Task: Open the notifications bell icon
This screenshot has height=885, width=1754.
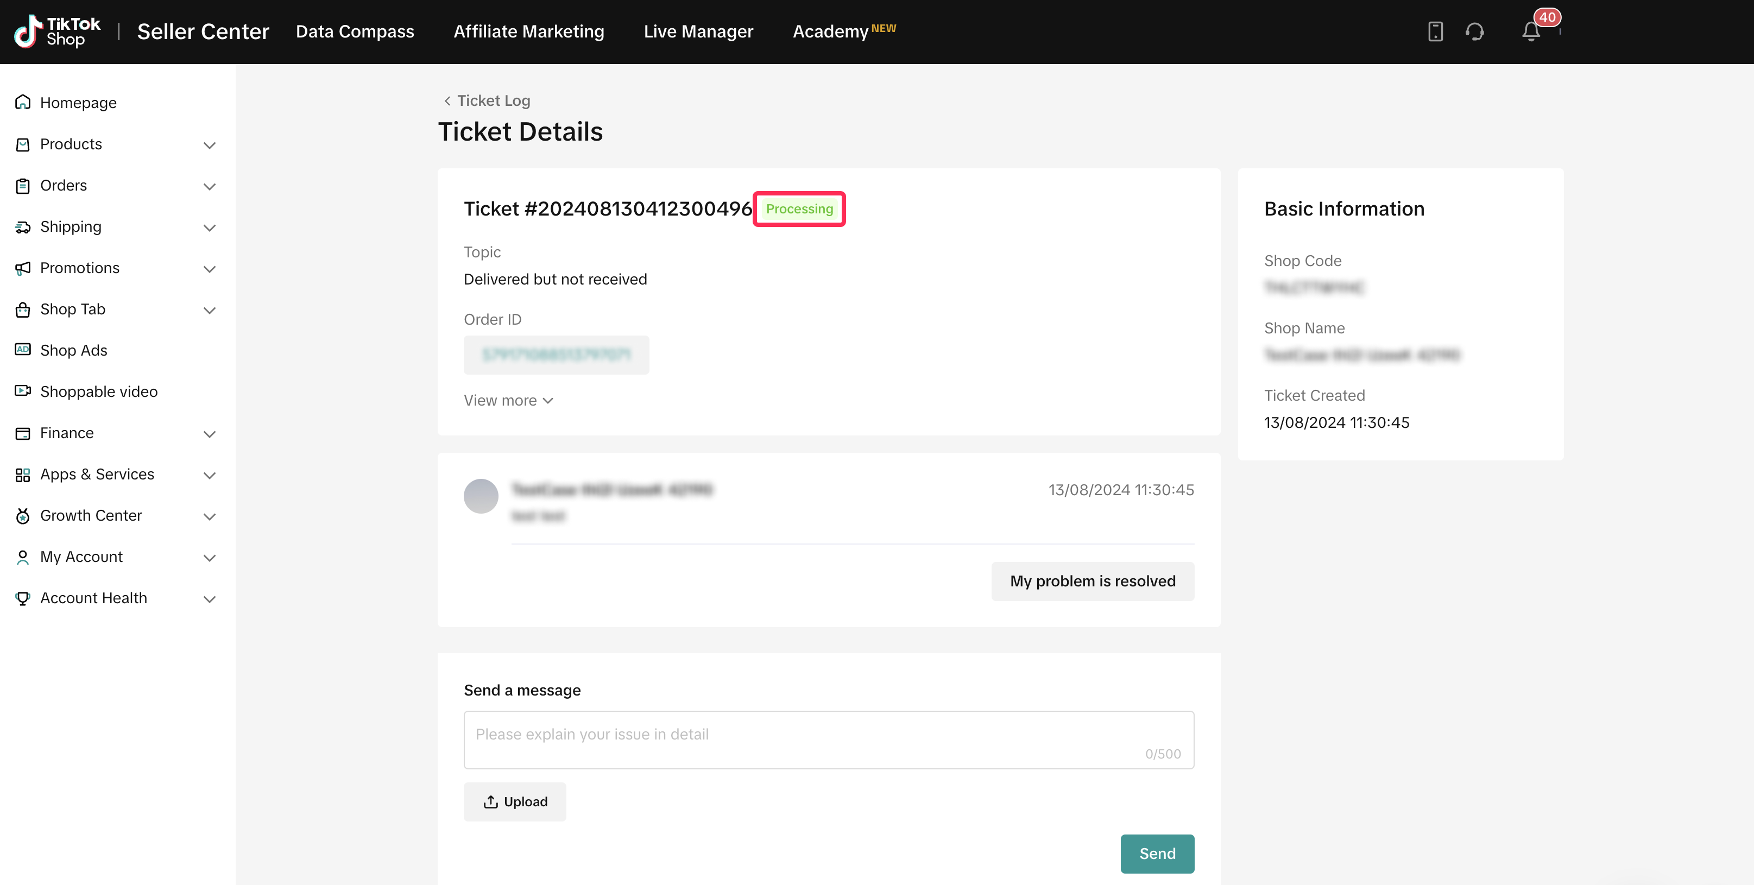Action: [x=1531, y=31]
